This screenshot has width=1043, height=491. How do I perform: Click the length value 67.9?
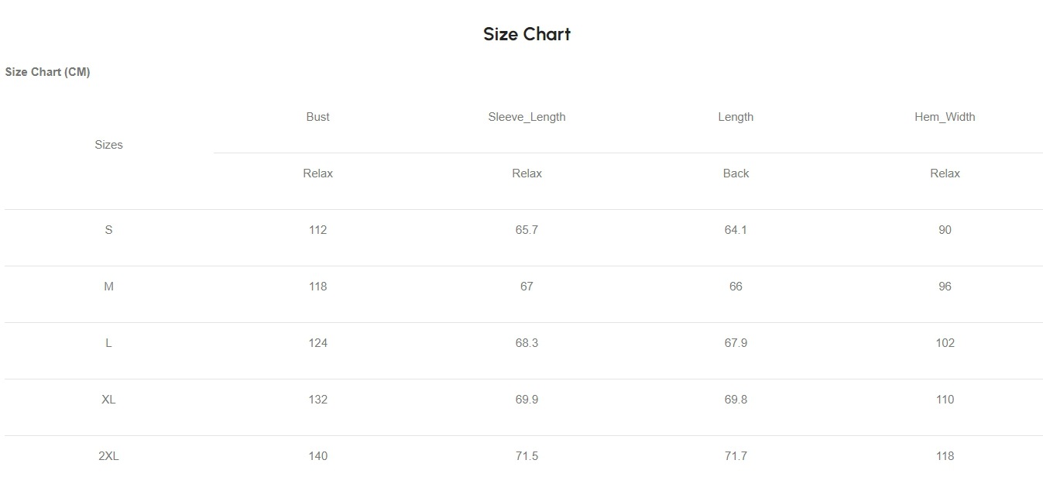[x=736, y=343]
